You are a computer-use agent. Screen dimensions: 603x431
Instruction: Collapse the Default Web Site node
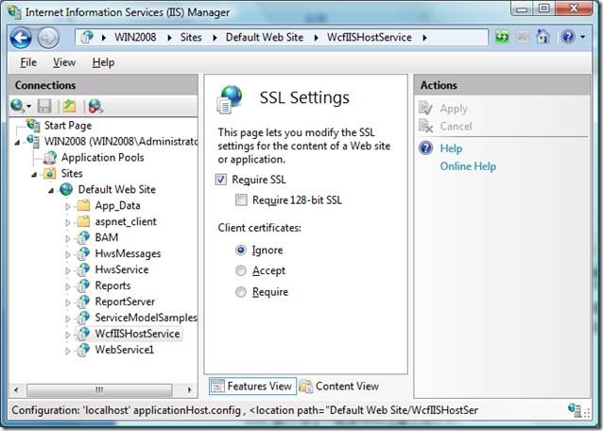pyautogui.click(x=51, y=191)
